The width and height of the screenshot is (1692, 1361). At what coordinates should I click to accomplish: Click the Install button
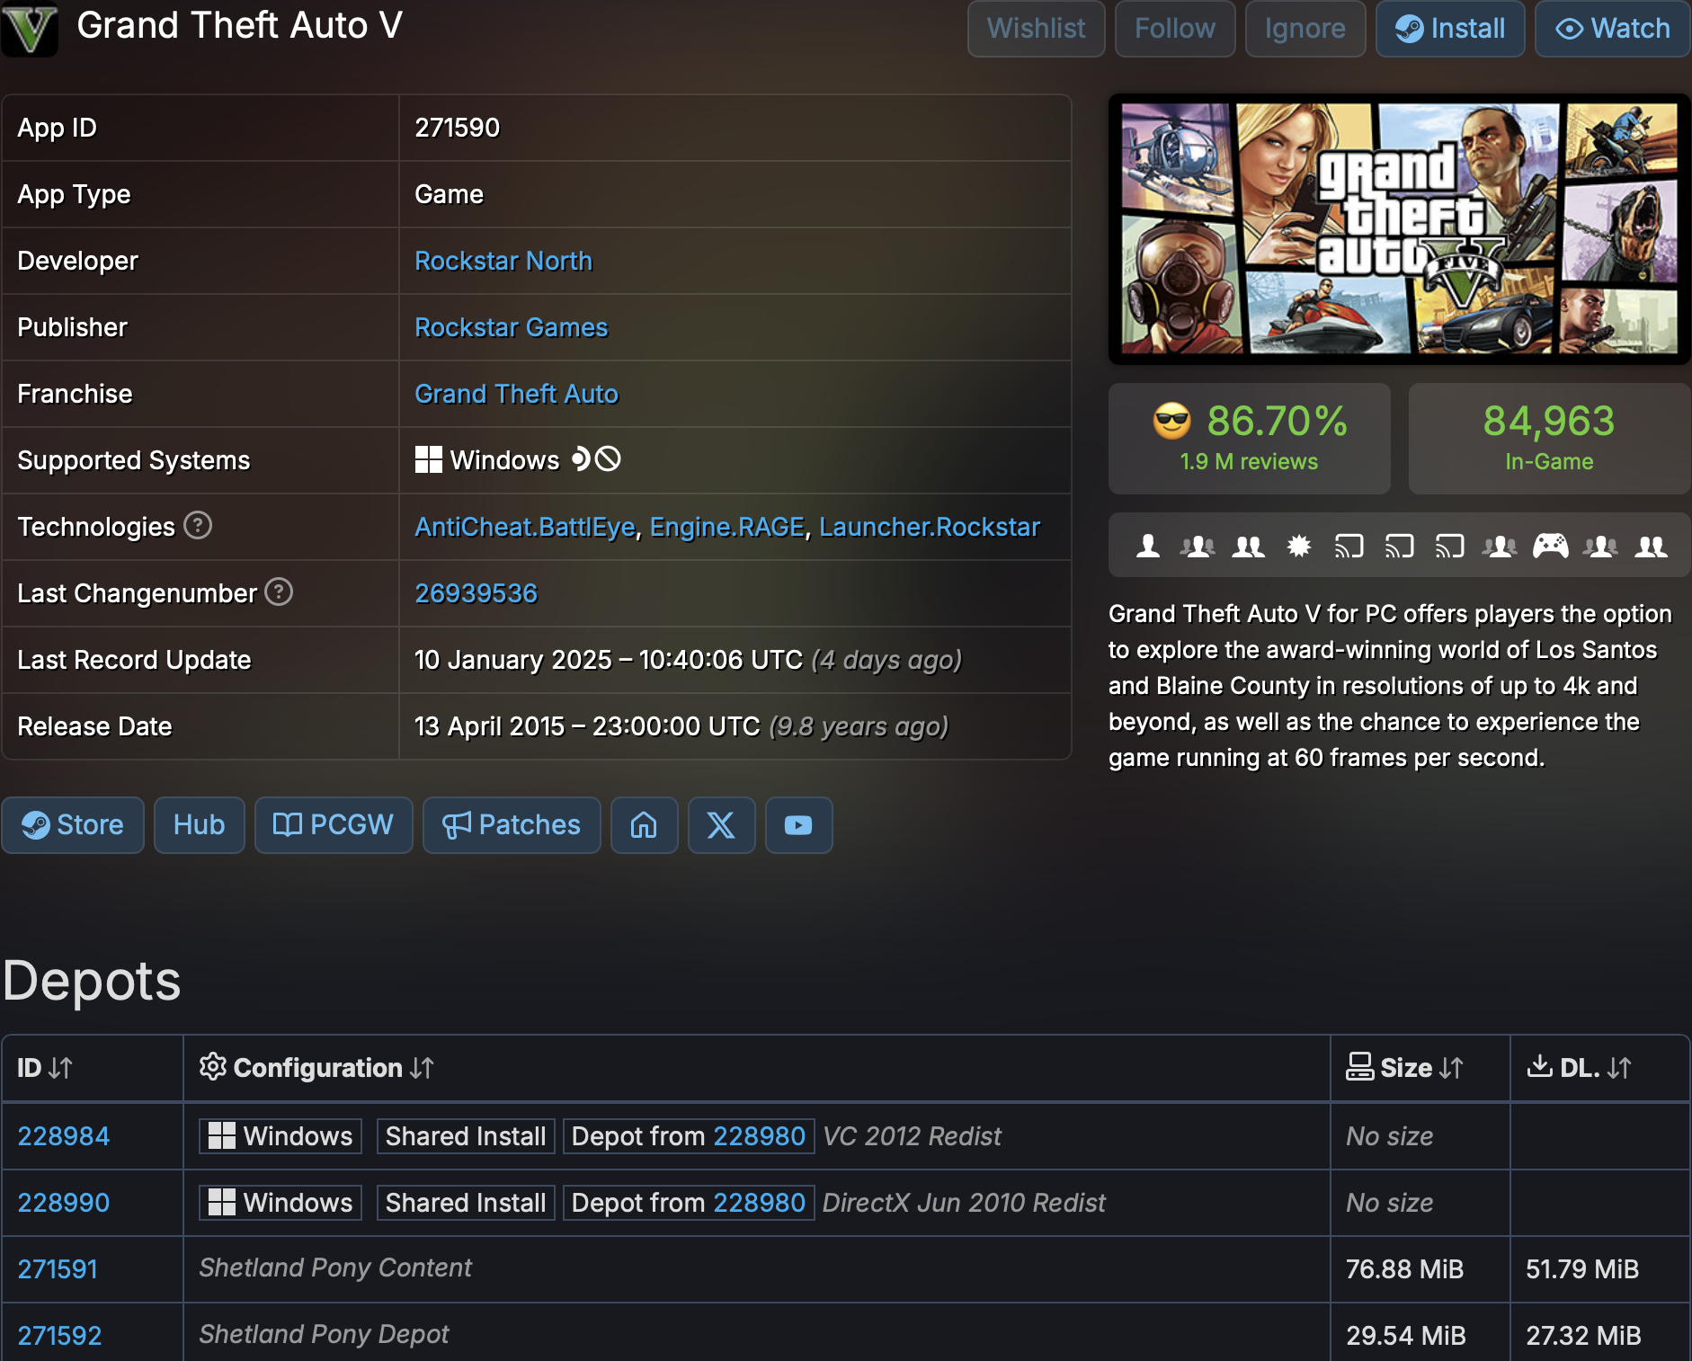click(1450, 29)
